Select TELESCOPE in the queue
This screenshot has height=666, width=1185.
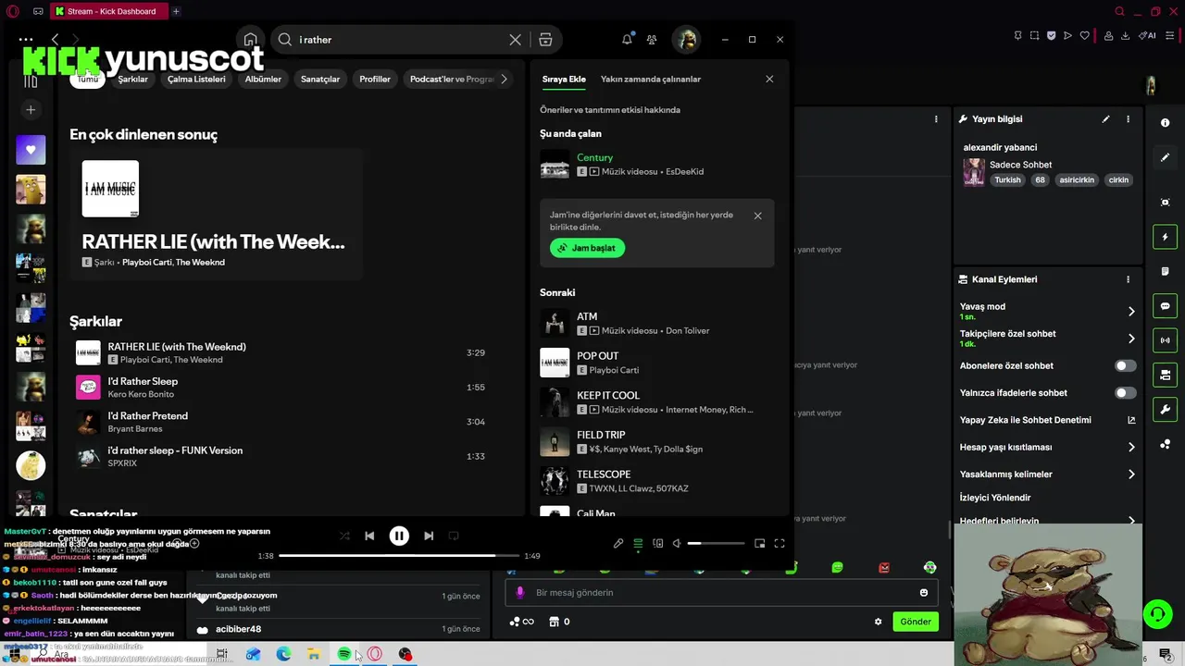click(x=656, y=481)
